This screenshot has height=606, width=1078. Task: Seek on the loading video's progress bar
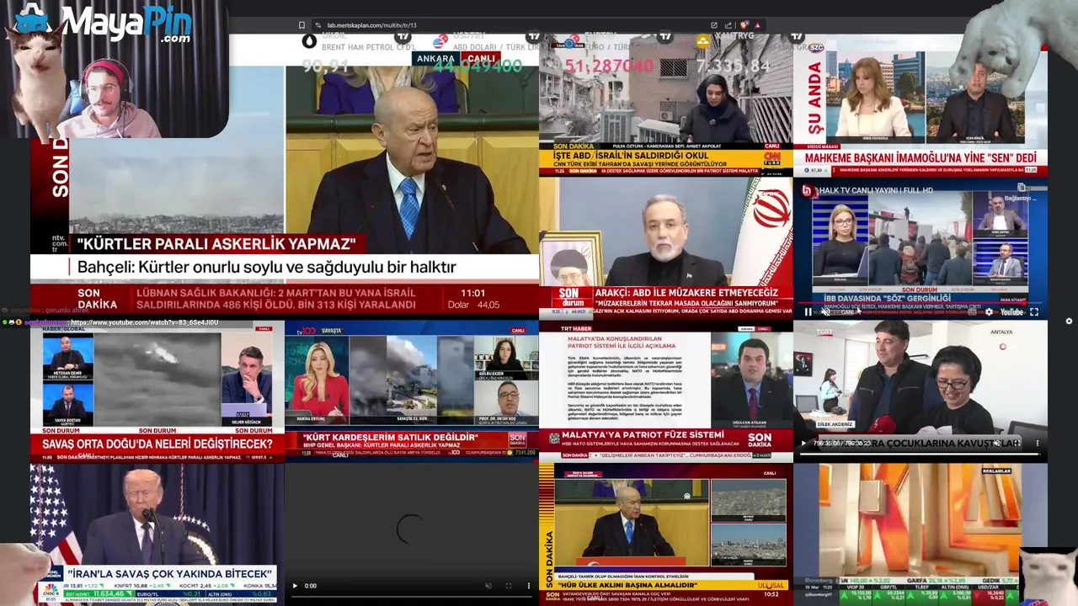click(x=412, y=598)
